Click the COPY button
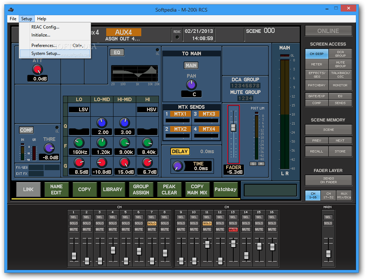 click(x=85, y=189)
